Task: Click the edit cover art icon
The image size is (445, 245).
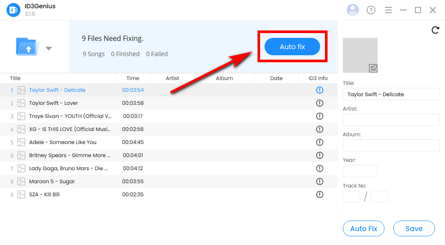Action: point(373,68)
